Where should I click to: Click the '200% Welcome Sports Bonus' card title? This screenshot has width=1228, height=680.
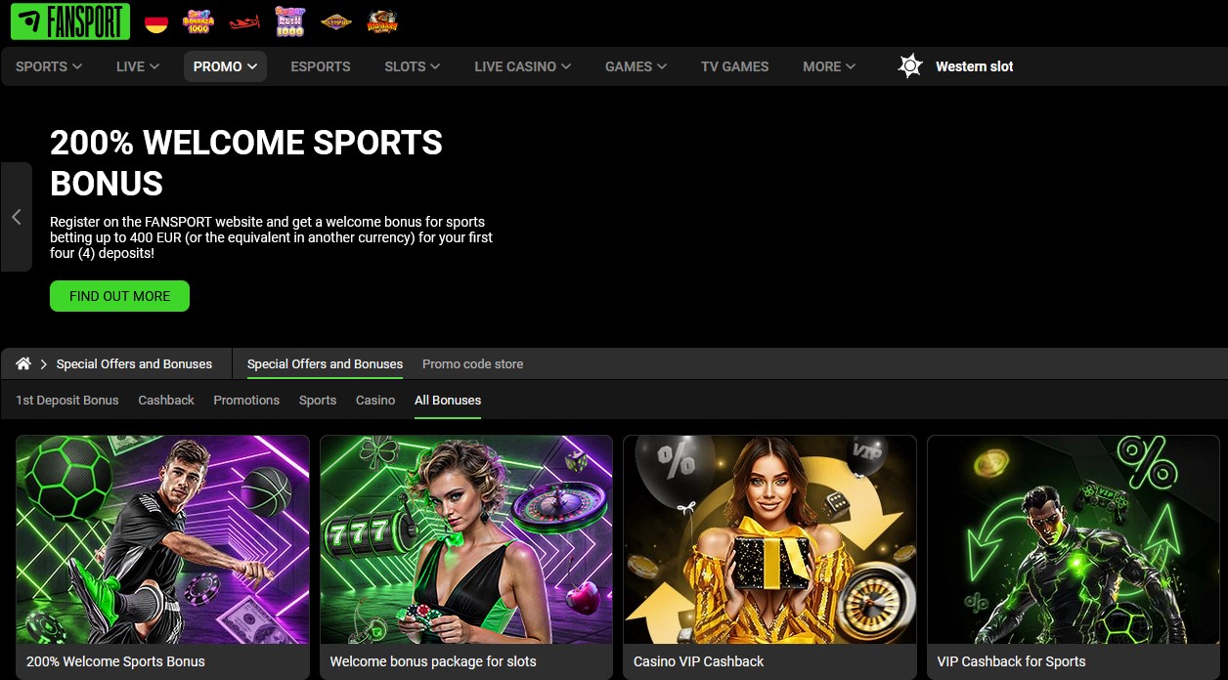coord(115,661)
